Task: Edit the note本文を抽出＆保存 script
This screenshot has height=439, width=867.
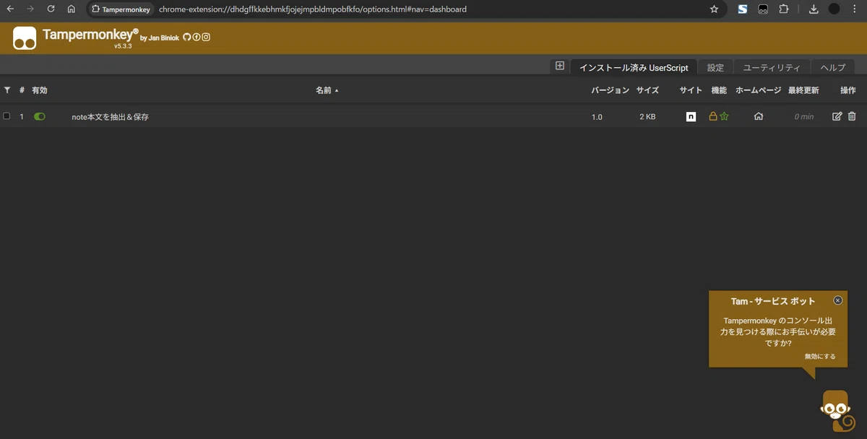Action: click(837, 116)
